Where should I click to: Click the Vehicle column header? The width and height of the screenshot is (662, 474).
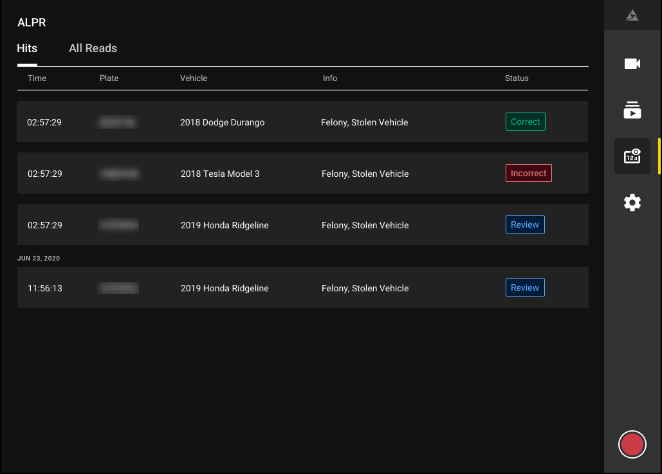[x=194, y=78]
